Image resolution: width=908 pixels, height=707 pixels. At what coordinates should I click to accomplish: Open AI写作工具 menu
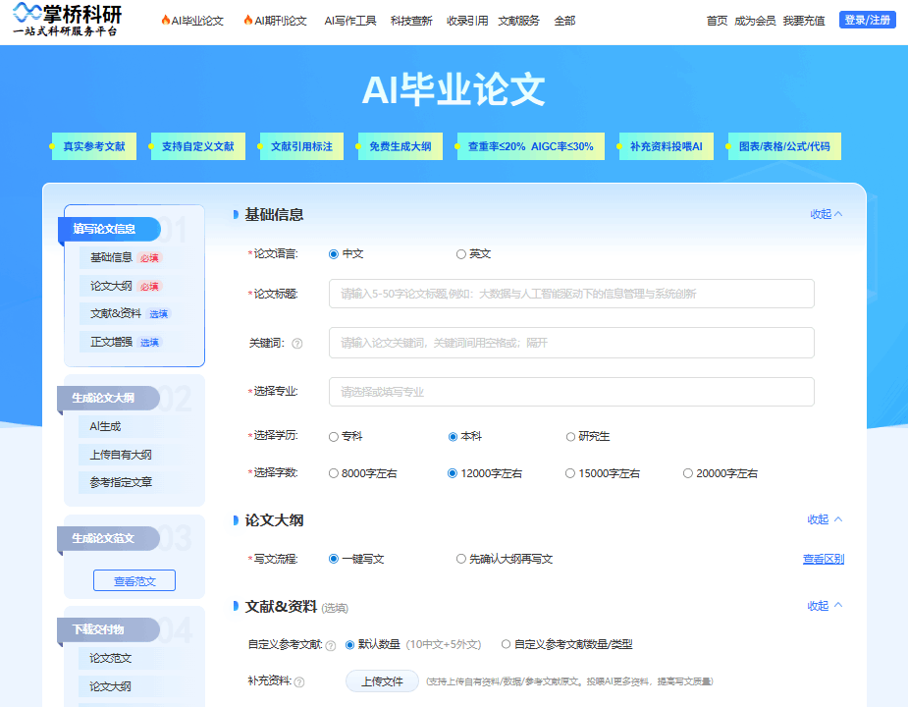tap(350, 21)
